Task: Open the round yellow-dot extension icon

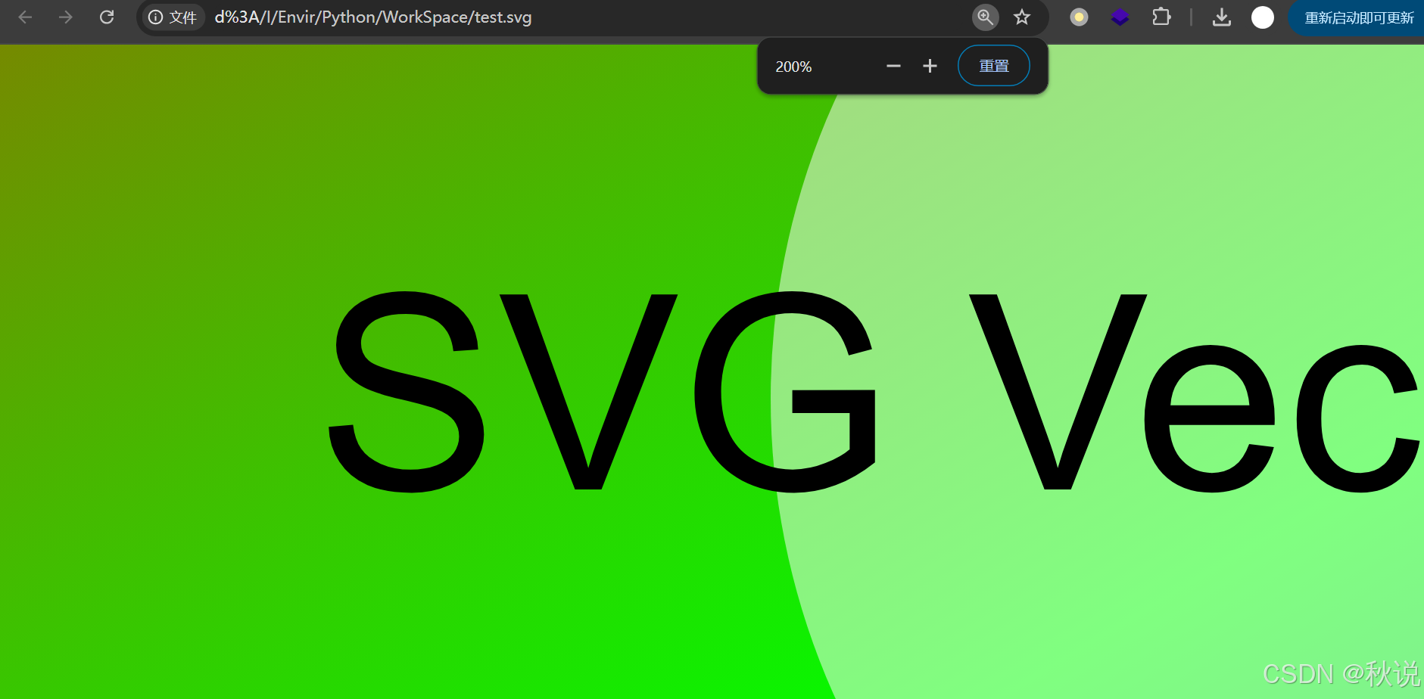Action: coord(1079,17)
